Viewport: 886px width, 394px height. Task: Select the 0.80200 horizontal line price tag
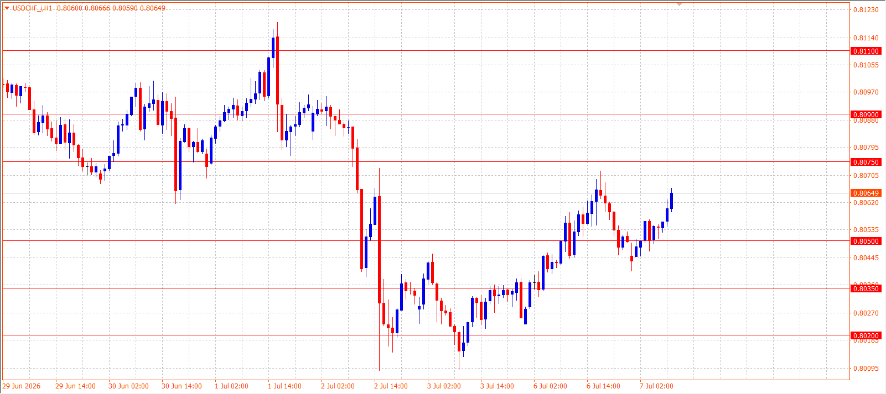866,336
